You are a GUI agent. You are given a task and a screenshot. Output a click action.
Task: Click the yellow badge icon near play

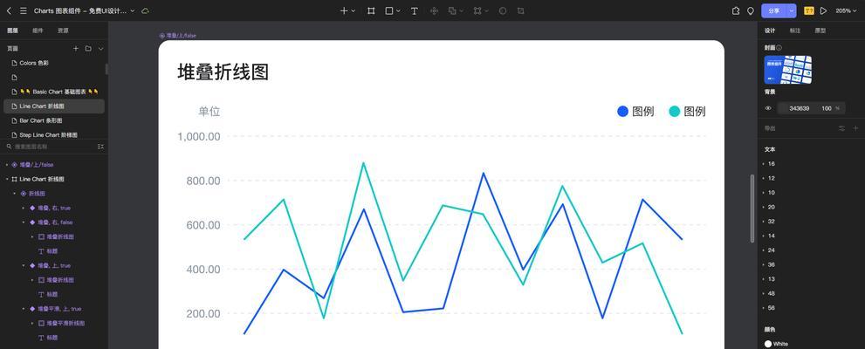click(x=809, y=10)
